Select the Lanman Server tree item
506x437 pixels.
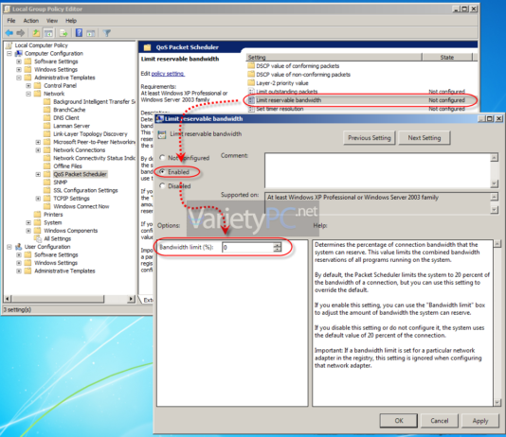(x=71, y=126)
